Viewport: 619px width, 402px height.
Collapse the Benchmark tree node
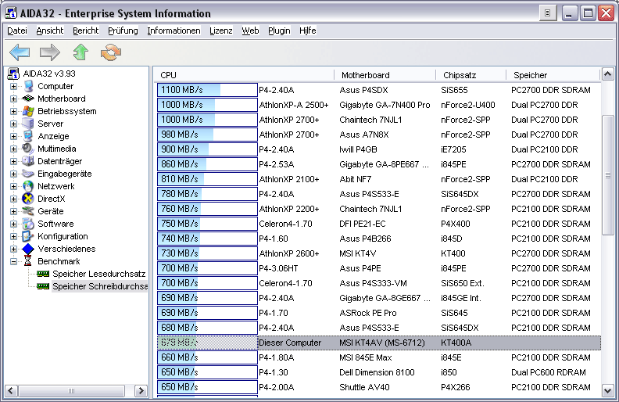click(x=13, y=261)
